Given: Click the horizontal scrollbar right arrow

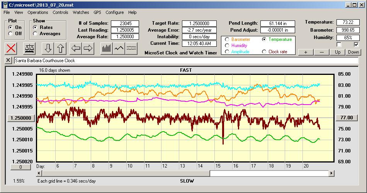Looking at the screenshot, I should [331, 173].
